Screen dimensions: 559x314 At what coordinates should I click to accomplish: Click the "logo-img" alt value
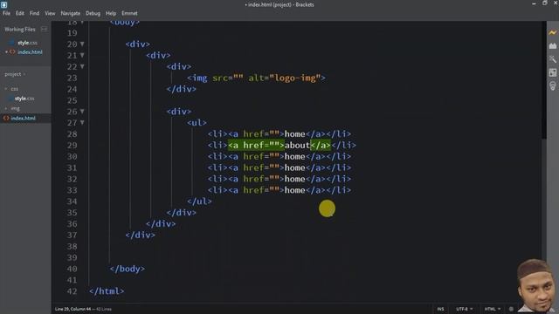point(295,78)
